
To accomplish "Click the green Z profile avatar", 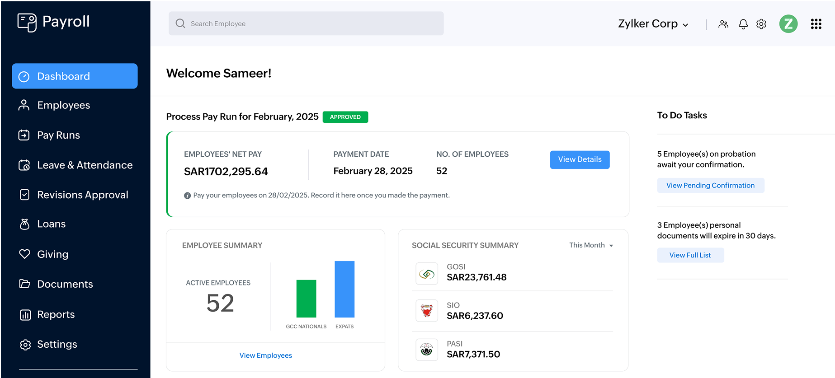I will 788,24.
